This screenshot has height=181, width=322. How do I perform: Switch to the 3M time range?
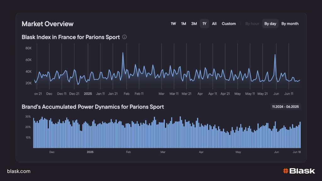pyautogui.click(x=194, y=24)
